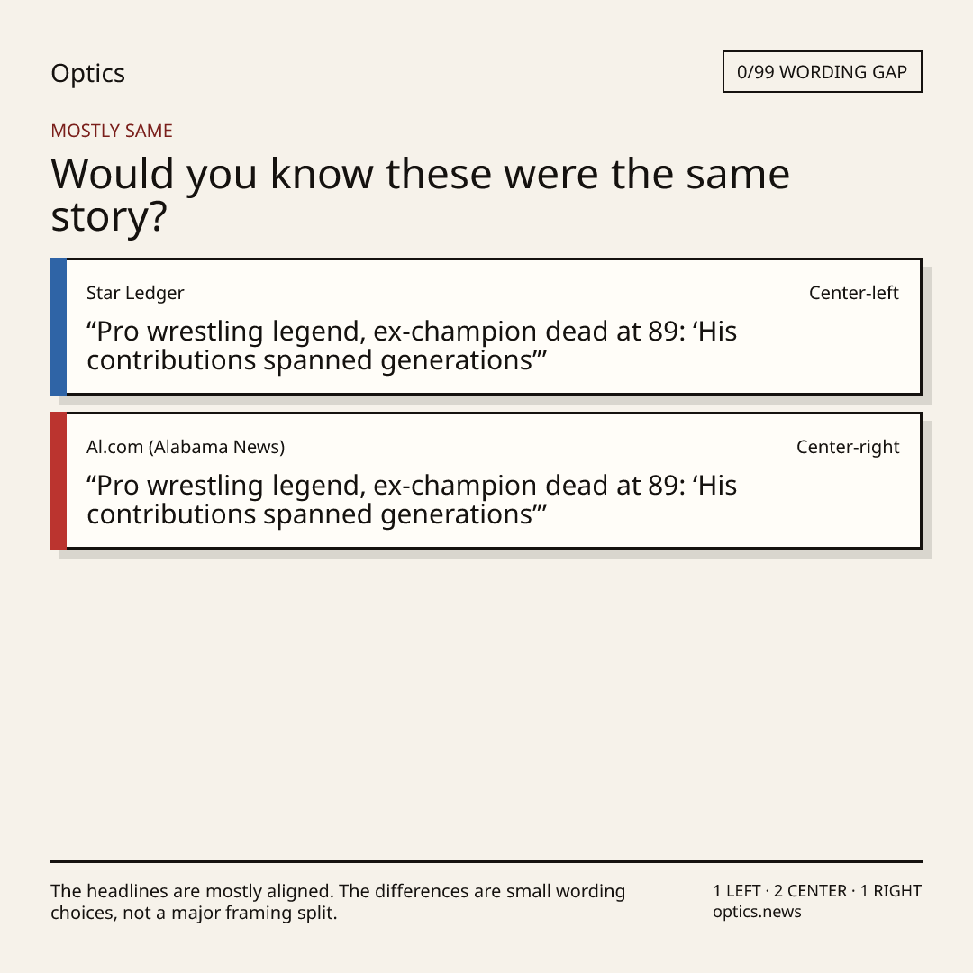Click the horizontal footer divider line
The image size is (973, 973).
pyautogui.click(x=486, y=861)
